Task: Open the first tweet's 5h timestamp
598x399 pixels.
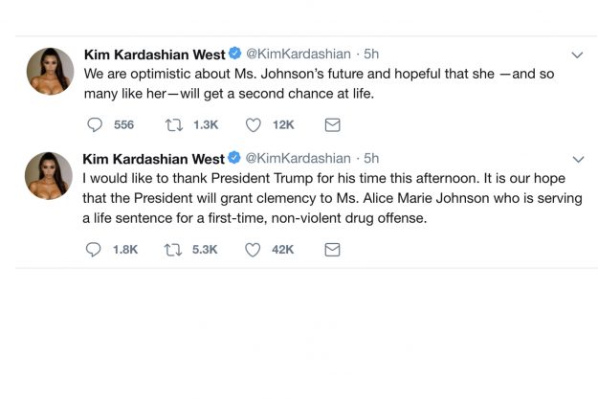Action: pos(371,54)
